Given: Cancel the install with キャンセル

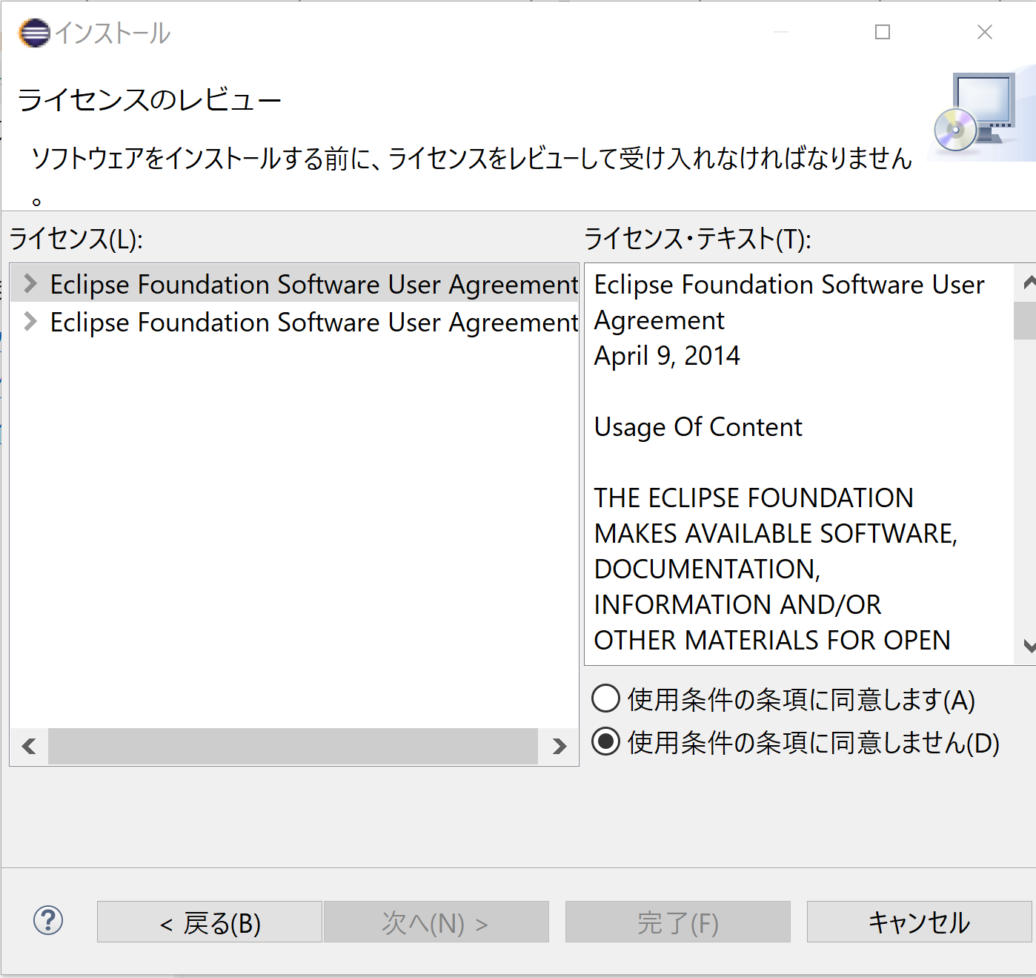Looking at the screenshot, I should pyautogui.click(x=919, y=922).
